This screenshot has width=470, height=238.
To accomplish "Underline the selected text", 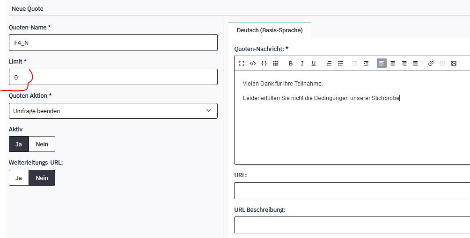I will (314, 63).
